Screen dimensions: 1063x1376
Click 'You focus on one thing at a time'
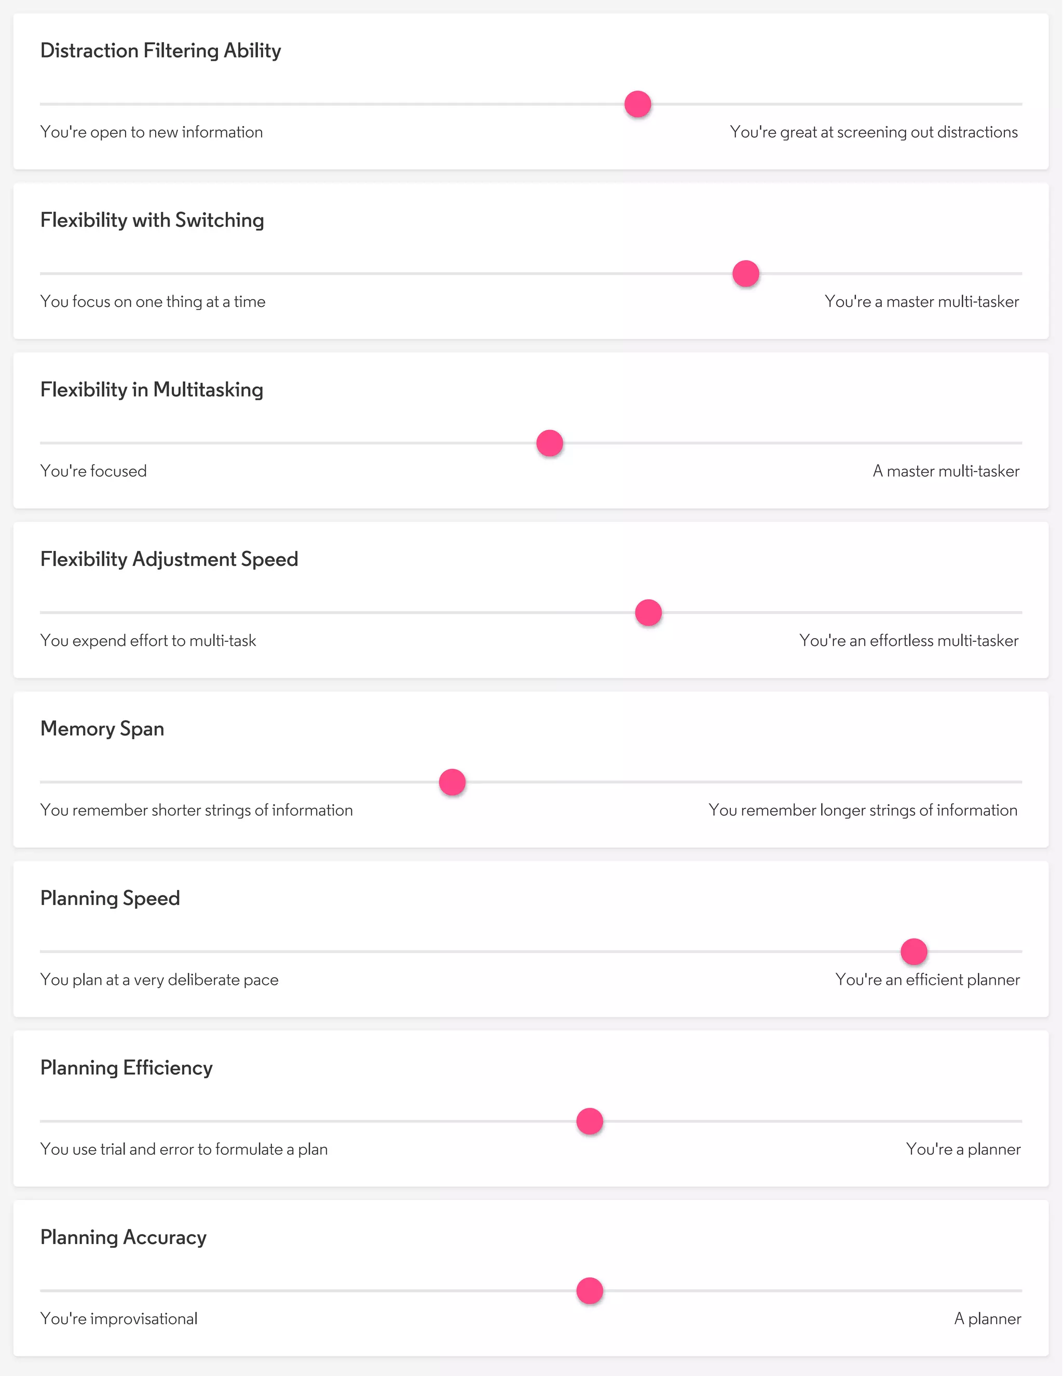tap(153, 302)
